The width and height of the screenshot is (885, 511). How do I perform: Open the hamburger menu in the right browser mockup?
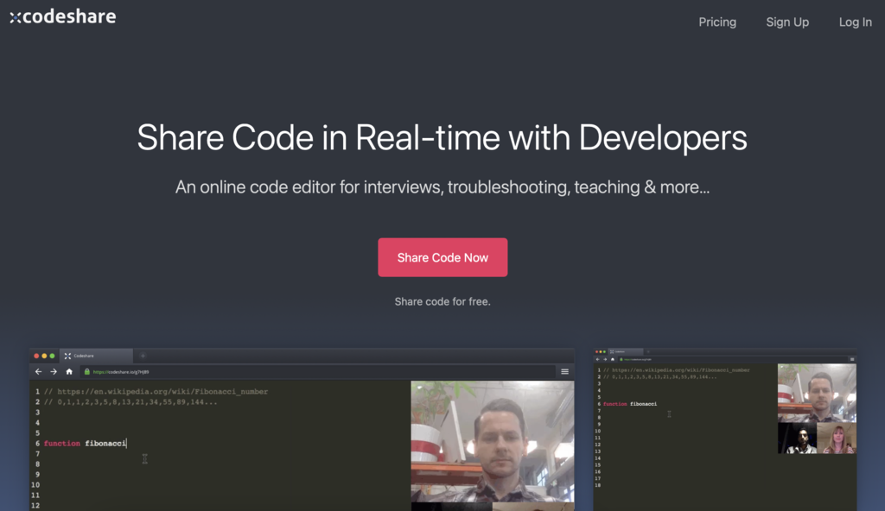(x=852, y=359)
